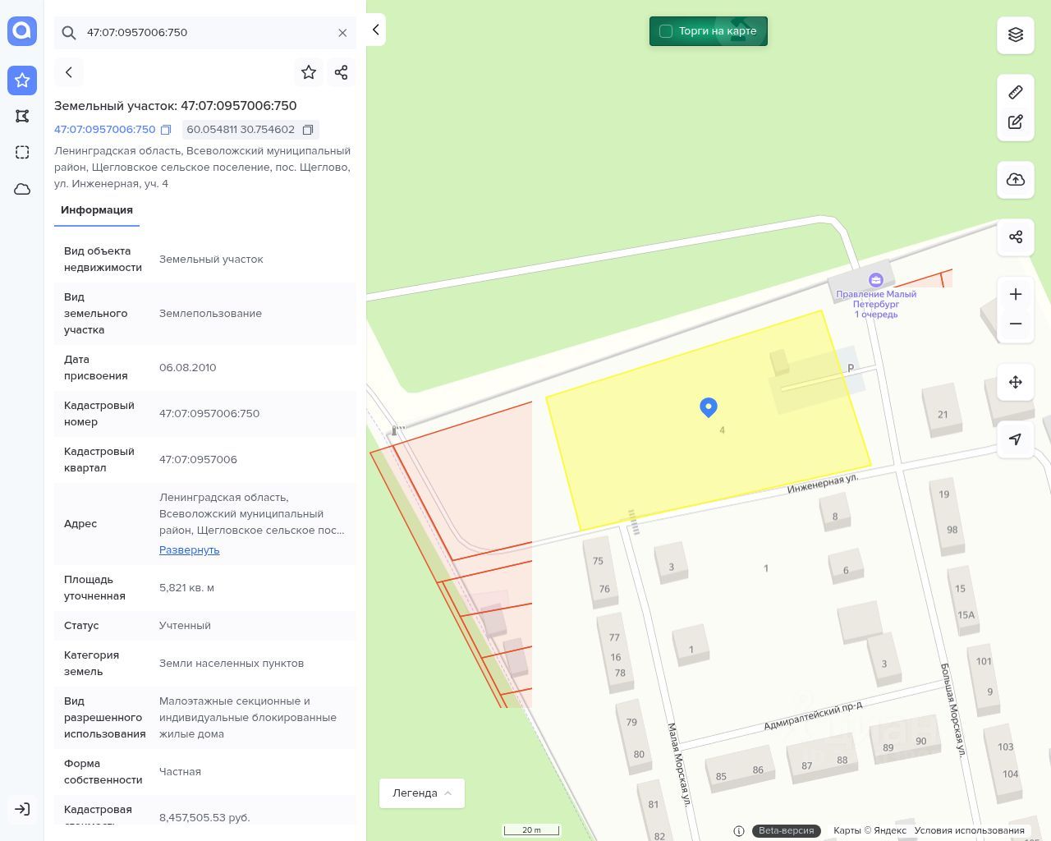This screenshot has width=1051, height=841.
Task: Select the dashed area selection icon
Action: coord(22,153)
